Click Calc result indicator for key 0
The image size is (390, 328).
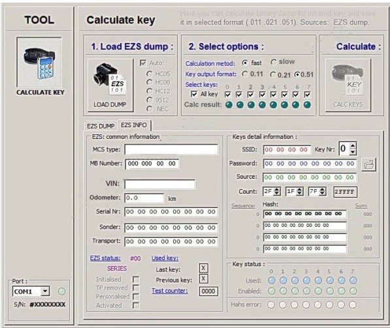tap(229, 105)
